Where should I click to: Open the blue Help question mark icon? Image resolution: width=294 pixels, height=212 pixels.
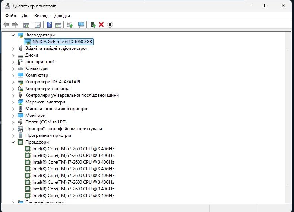tap(49, 25)
